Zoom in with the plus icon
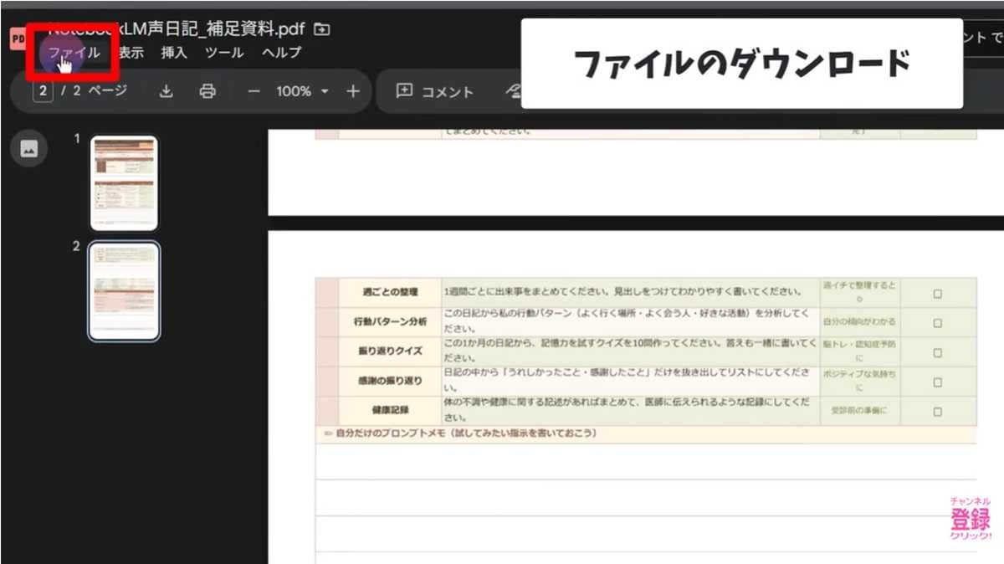Screen dimensions: 1004x564 point(352,91)
